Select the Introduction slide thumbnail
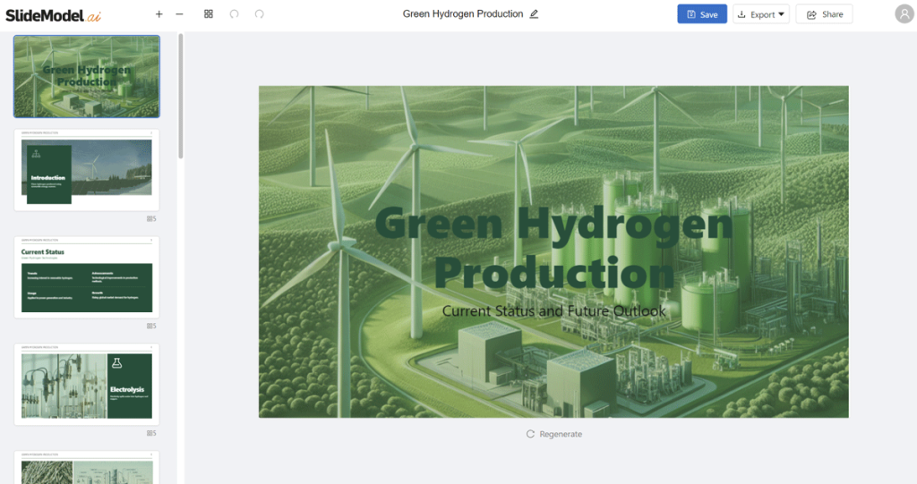The width and height of the screenshot is (917, 484). [87, 170]
